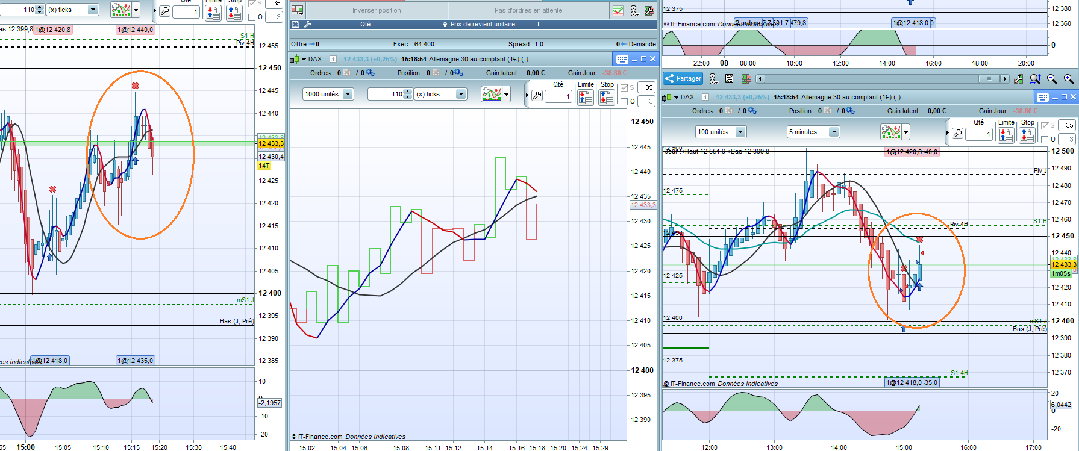Click the Qté column header in positions table

point(365,25)
